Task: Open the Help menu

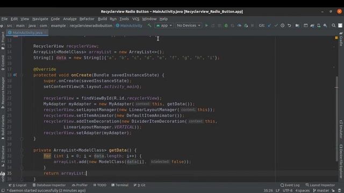Action: click(163, 19)
